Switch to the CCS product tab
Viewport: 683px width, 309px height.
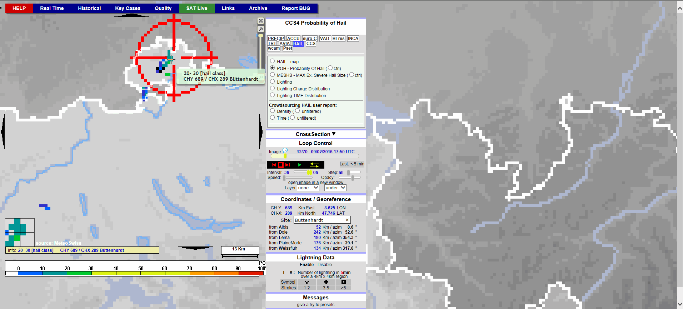click(311, 44)
